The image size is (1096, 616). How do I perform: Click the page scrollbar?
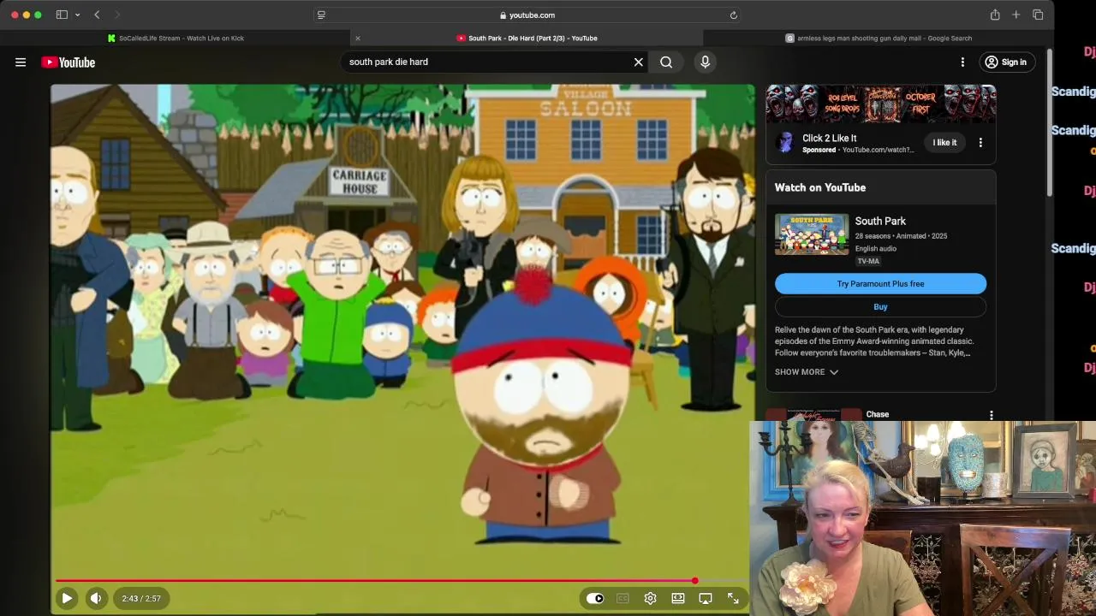(1050, 124)
